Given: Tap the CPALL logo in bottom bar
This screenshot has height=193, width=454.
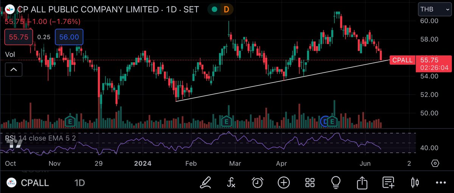Looking at the screenshot, I should click(x=11, y=183).
